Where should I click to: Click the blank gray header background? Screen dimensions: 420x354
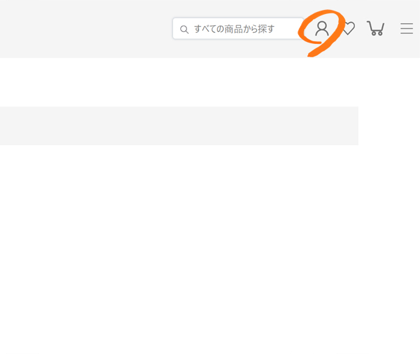click(x=86, y=29)
